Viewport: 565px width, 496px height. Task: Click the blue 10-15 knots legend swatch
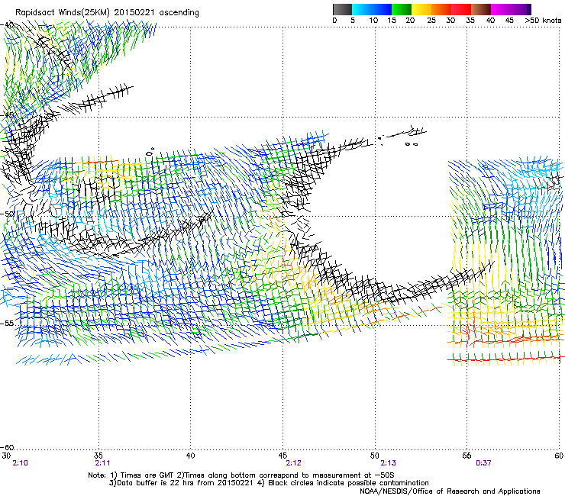pyautogui.click(x=381, y=9)
